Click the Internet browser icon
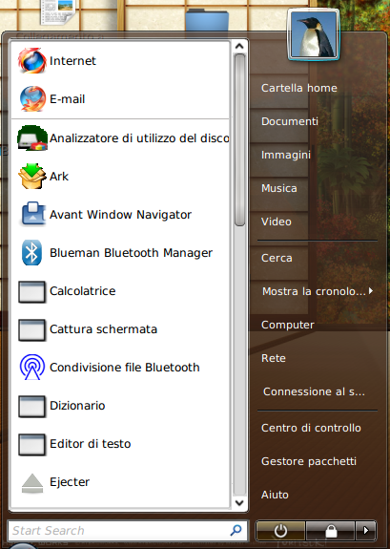Screen dimensions: 390x549 click(32, 60)
